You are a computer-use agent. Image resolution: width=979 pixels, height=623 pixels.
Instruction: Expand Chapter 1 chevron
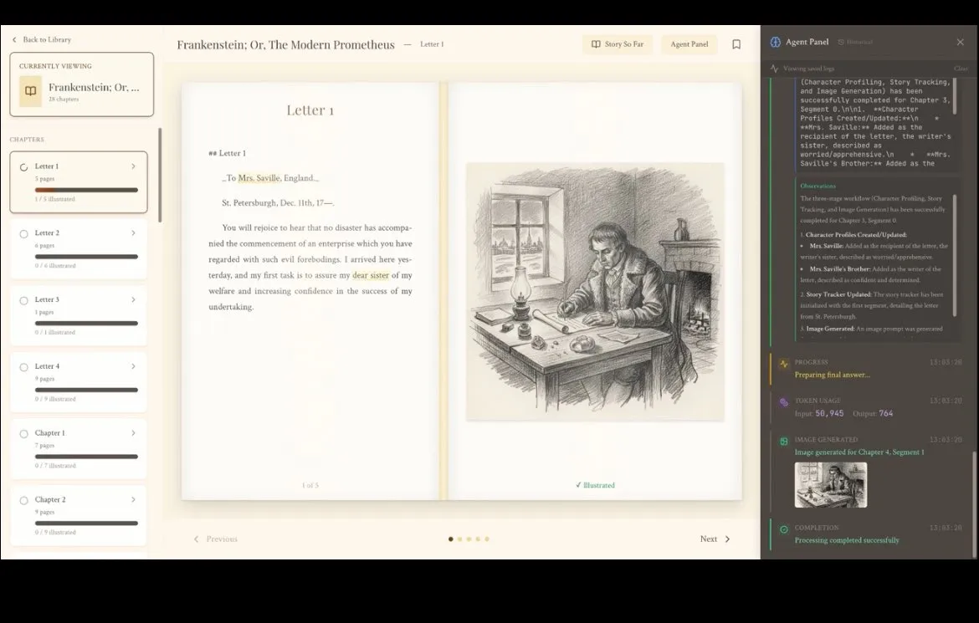tap(133, 433)
